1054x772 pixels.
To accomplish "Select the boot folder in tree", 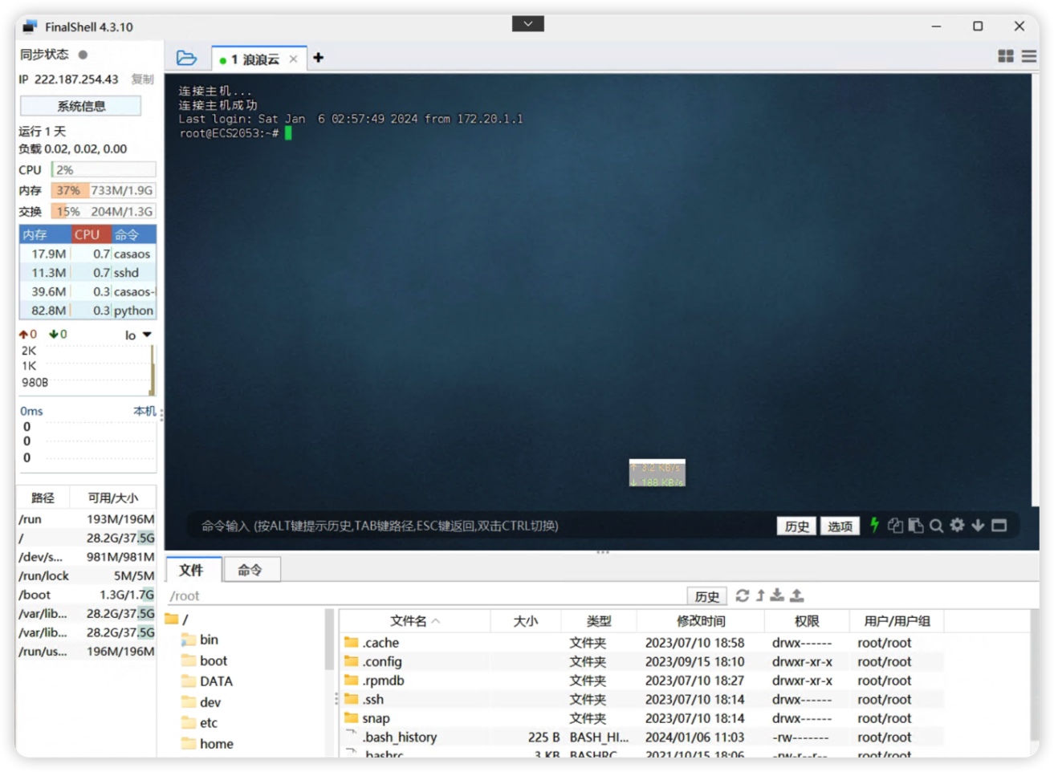I will [205, 660].
